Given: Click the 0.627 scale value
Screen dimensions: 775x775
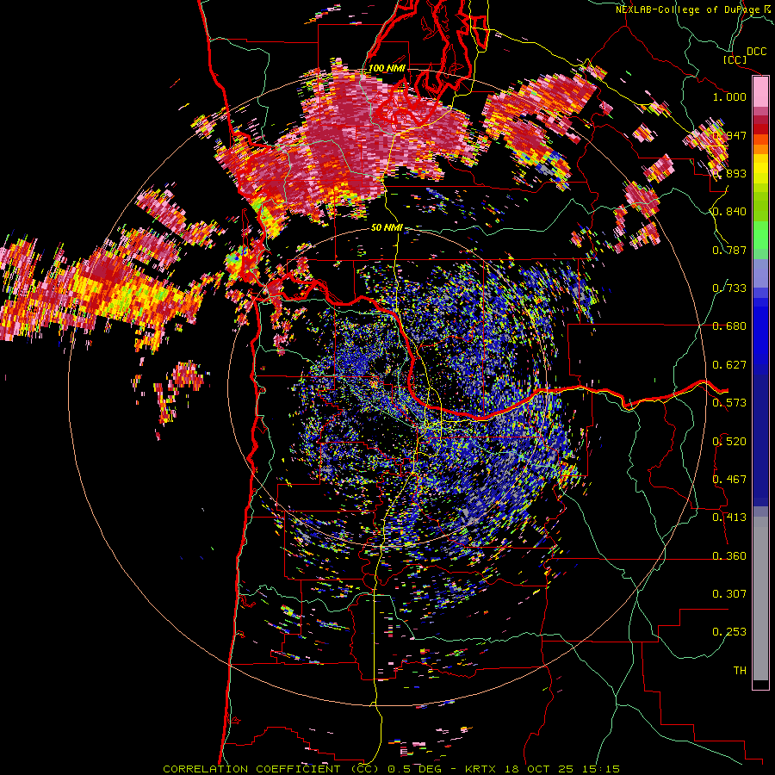Looking at the screenshot, I should (x=729, y=365).
